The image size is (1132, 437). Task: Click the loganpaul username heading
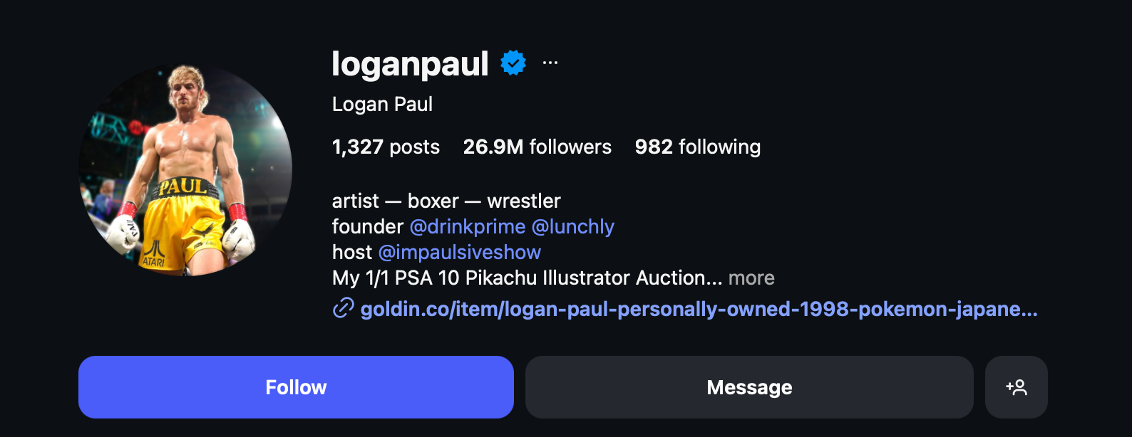410,64
